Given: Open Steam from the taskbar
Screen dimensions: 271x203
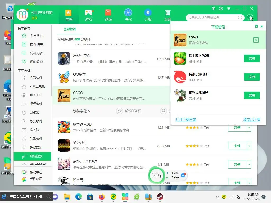Looking at the screenshot, I should click(160, 197).
